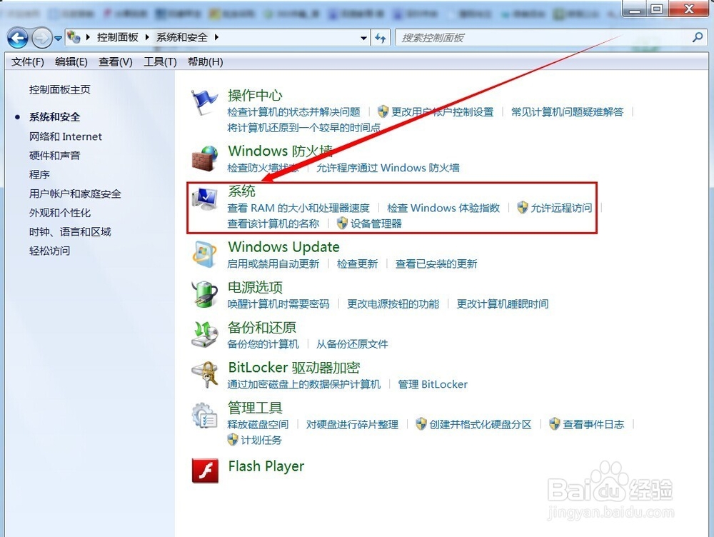714x537 pixels.
Task: Click the back navigation arrow
Action: (x=17, y=37)
